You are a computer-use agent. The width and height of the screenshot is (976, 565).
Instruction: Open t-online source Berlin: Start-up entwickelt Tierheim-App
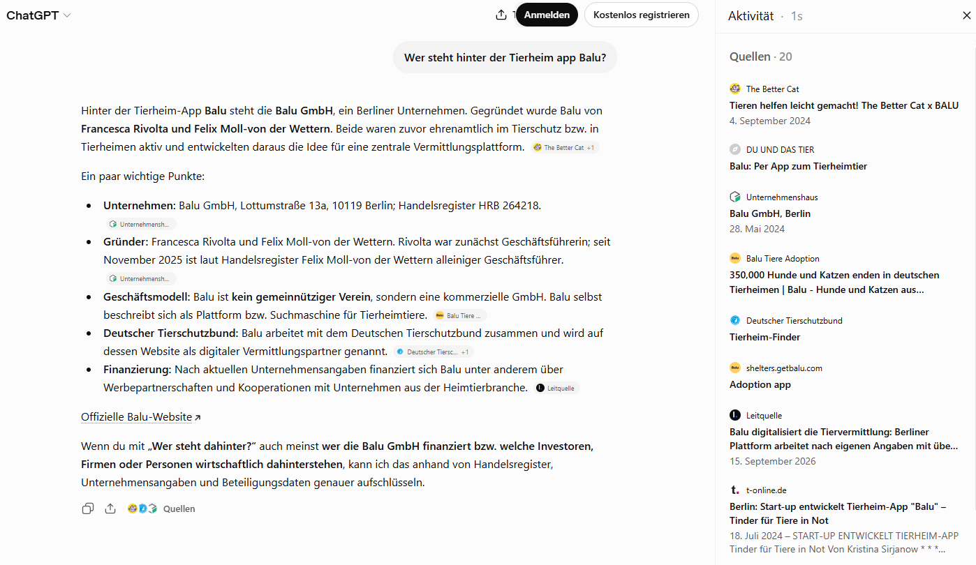[838, 513]
